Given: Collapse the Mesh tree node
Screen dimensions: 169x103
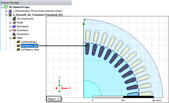Looking at the screenshot, I should pos(10,38).
